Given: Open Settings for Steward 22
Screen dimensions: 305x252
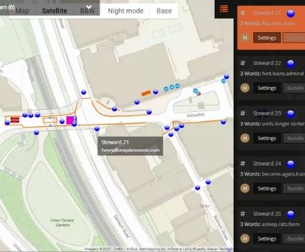Looking at the screenshot, I should 267,88.
